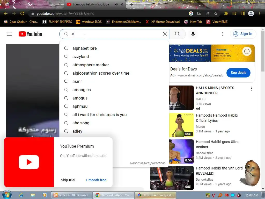The image size is (265, 199).
Task: Pick the 'among us' suggestion
Action: [x=114, y=90]
